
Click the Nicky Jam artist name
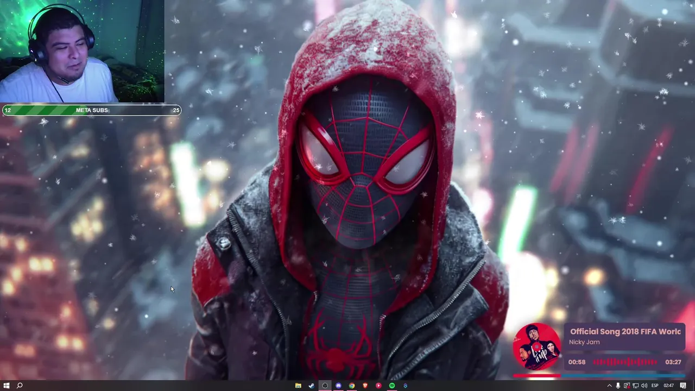point(584,342)
